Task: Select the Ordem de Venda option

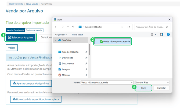Action: pos(34,30)
